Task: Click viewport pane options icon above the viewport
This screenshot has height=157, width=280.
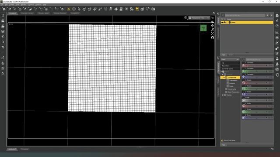Action: 214,13
